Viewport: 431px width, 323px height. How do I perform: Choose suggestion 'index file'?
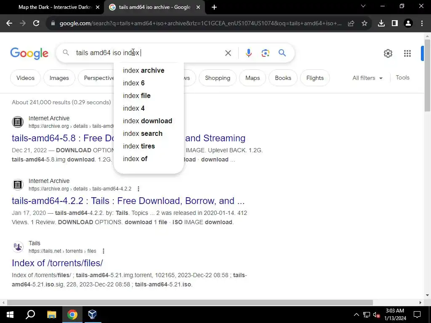pos(149,96)
